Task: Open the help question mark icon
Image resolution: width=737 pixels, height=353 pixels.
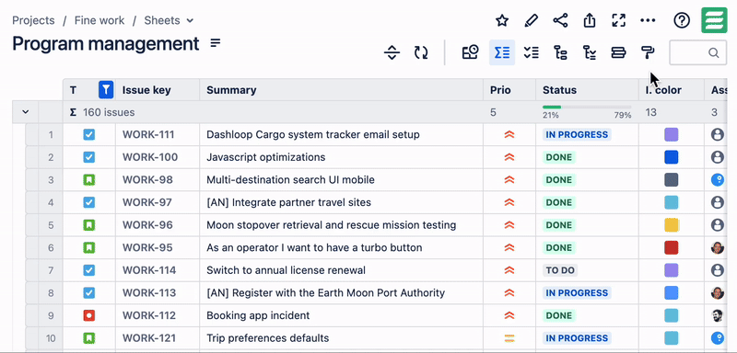Action: point(682,20)
